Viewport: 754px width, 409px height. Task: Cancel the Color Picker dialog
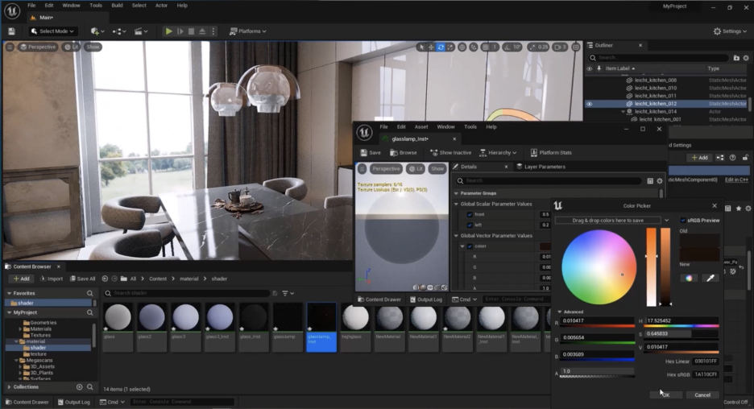[x=702, y=395]
